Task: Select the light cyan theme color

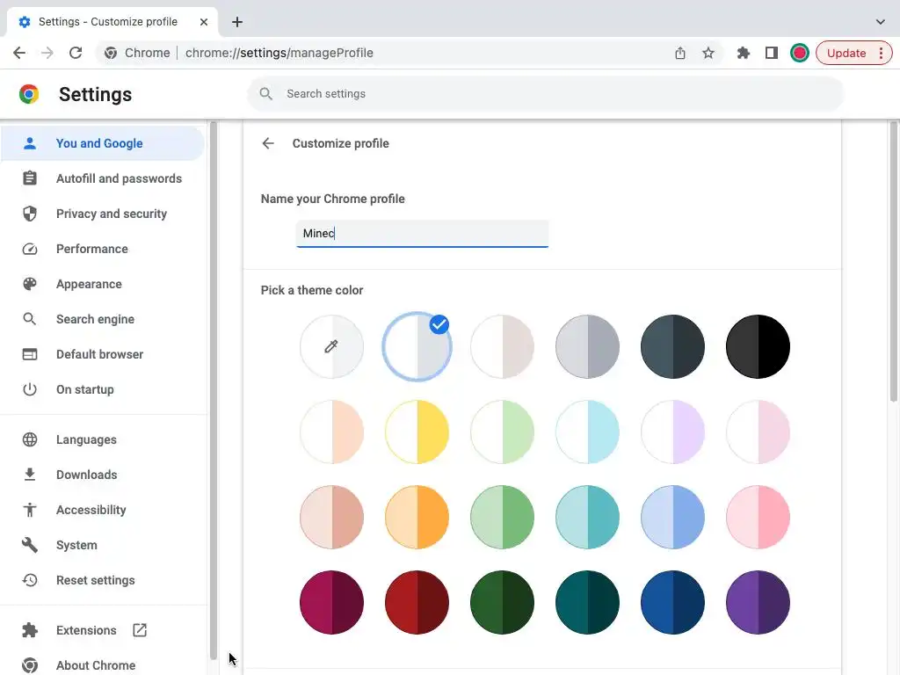Action: [x=587, y=432]
